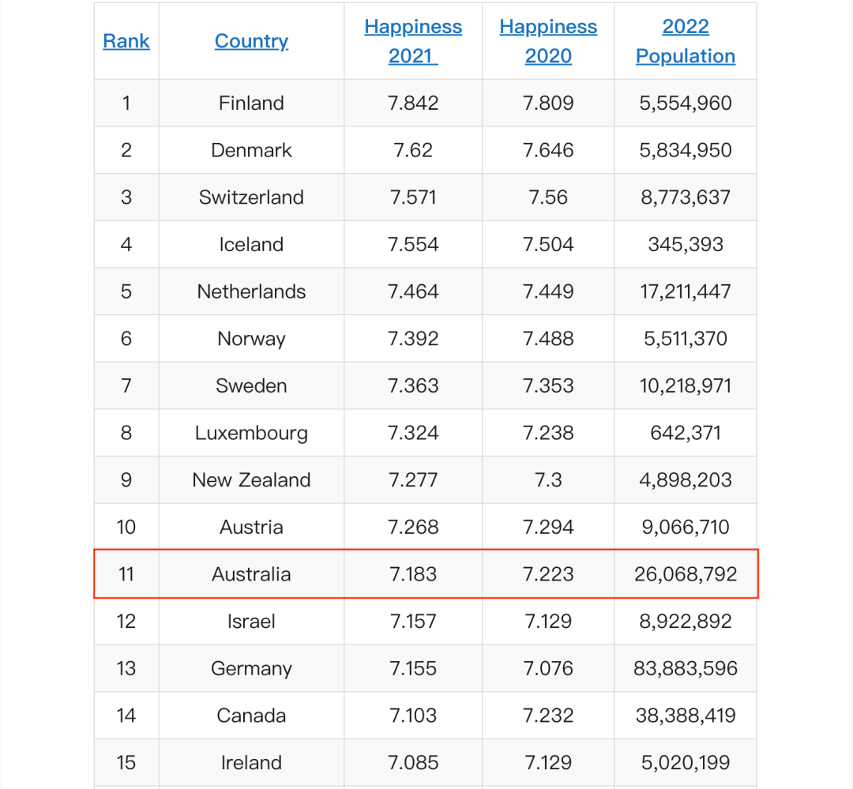853x789 pixels.
Task: Click the Rank column header link
Action: (126, 41)
